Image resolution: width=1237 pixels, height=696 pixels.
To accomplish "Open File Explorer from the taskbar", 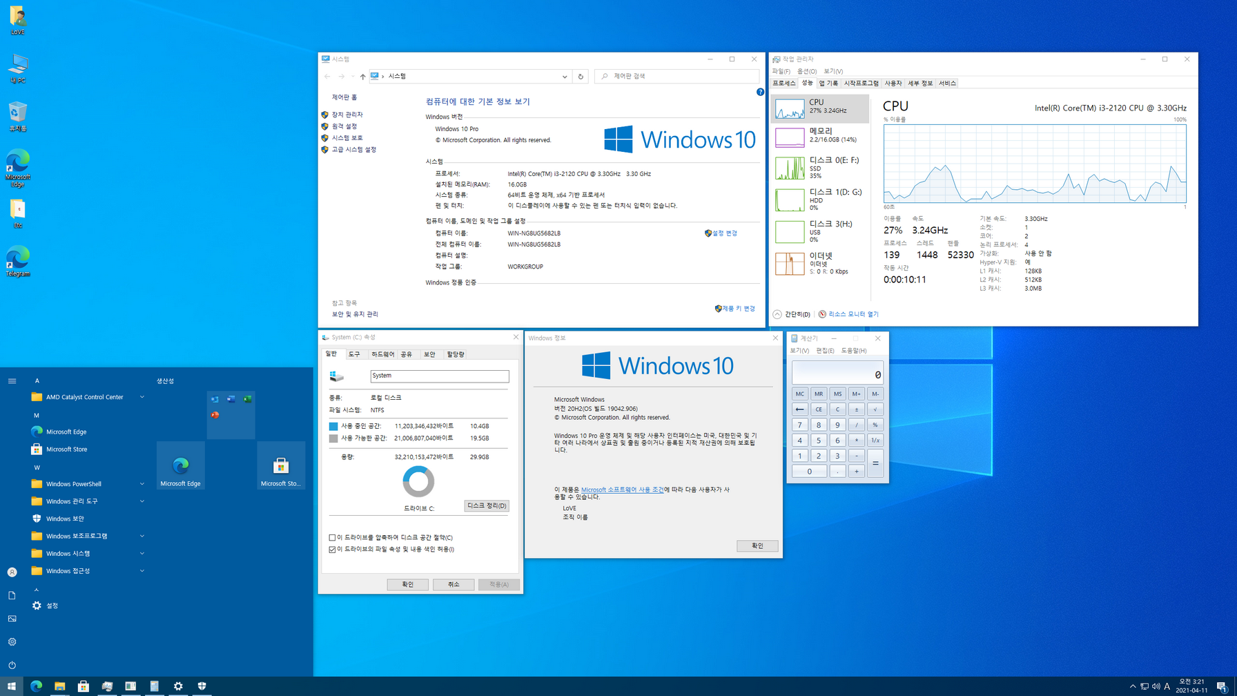I will [60, 686].
